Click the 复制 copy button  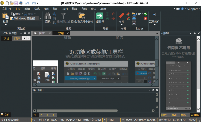click(x=16, y=14)
